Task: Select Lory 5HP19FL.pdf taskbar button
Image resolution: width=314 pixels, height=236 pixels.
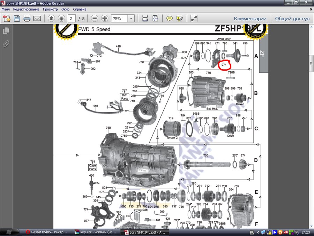Action: click(145, 232)
